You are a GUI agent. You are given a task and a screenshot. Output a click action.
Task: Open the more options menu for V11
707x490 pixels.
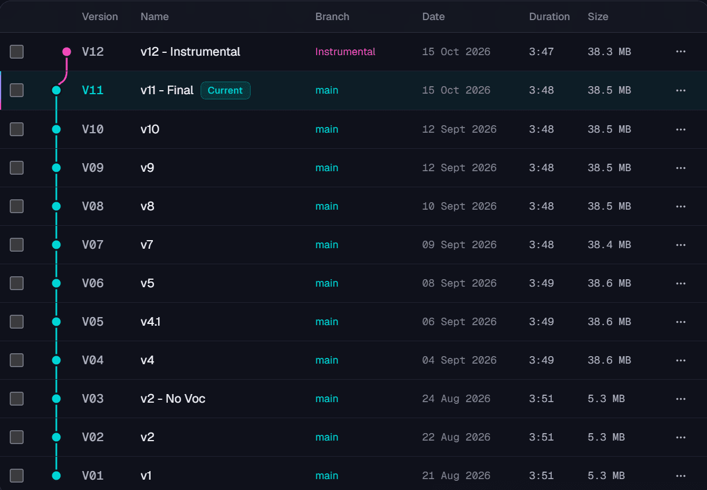[681, 90]
